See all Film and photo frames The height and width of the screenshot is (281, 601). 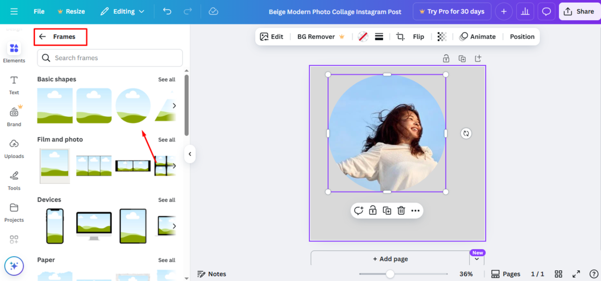point(166,140)
